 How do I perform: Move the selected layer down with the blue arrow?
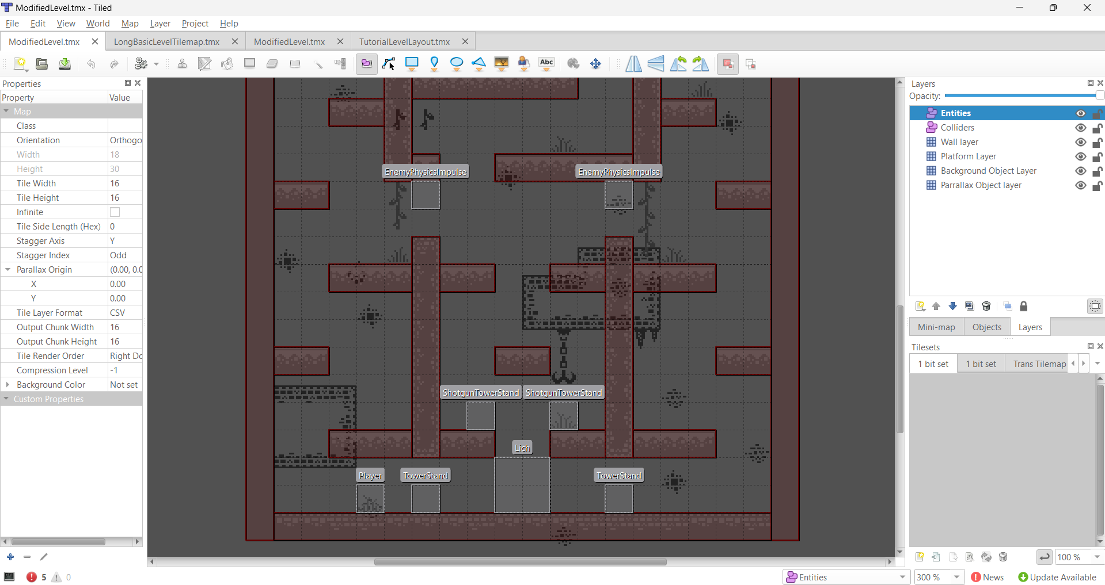(953, 307)
